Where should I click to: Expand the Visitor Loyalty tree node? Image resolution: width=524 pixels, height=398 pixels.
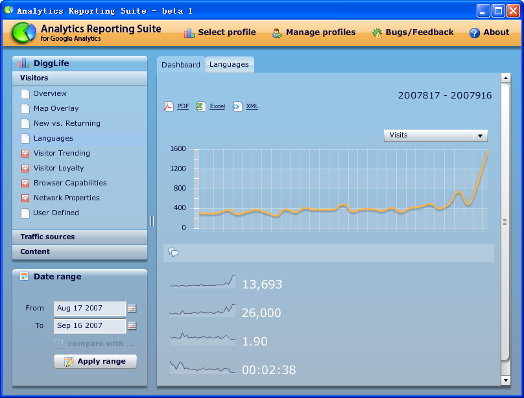pyautogui.click(x=25, y=169)
